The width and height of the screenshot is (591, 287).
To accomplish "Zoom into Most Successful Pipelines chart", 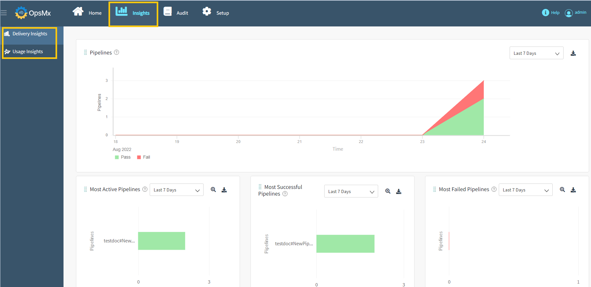I will 388,191.
